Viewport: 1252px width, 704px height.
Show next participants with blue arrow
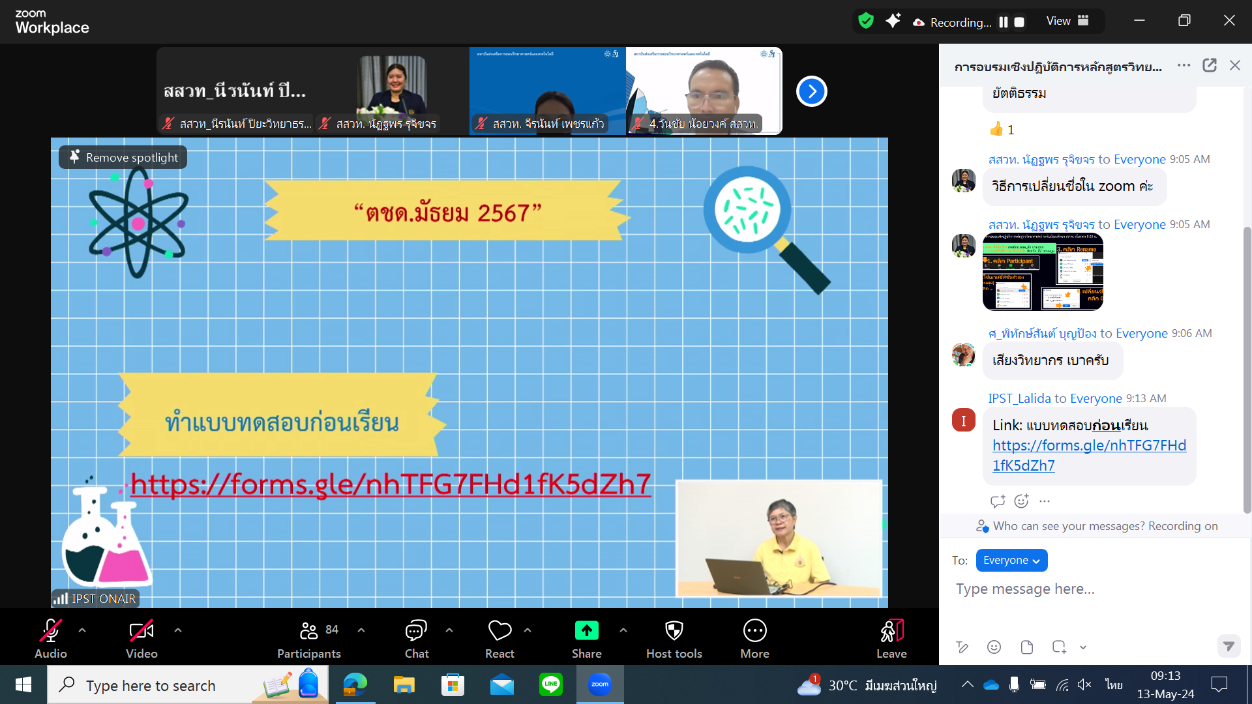pyautogui.click(x=811, y=91)
